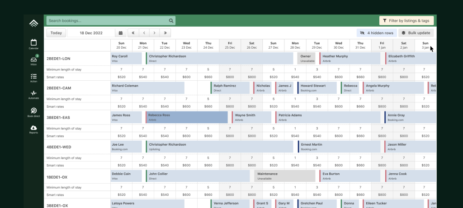This screenshot has width=463, height=208.
Task: Open the Reports section
Action: pyautogui.click(x=33, y=129)
